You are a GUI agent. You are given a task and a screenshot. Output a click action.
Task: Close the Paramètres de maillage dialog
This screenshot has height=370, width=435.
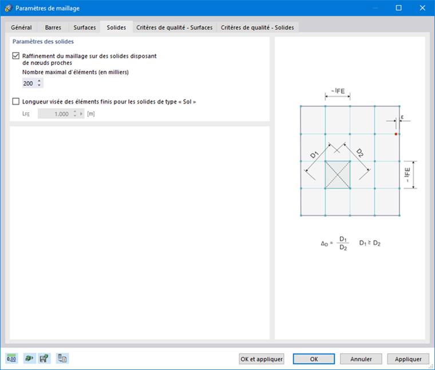422,8
